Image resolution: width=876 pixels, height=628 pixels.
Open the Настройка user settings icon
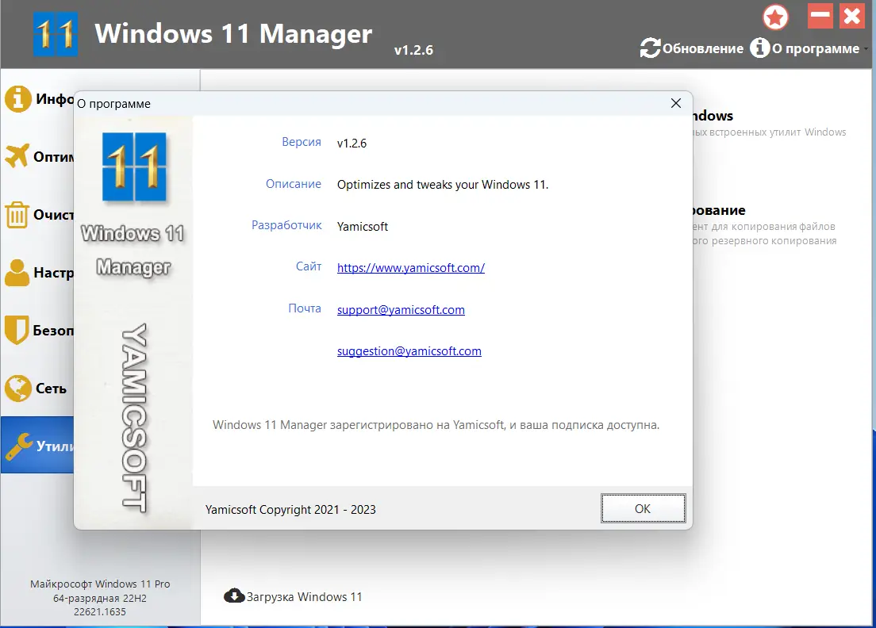coord(16,274)
